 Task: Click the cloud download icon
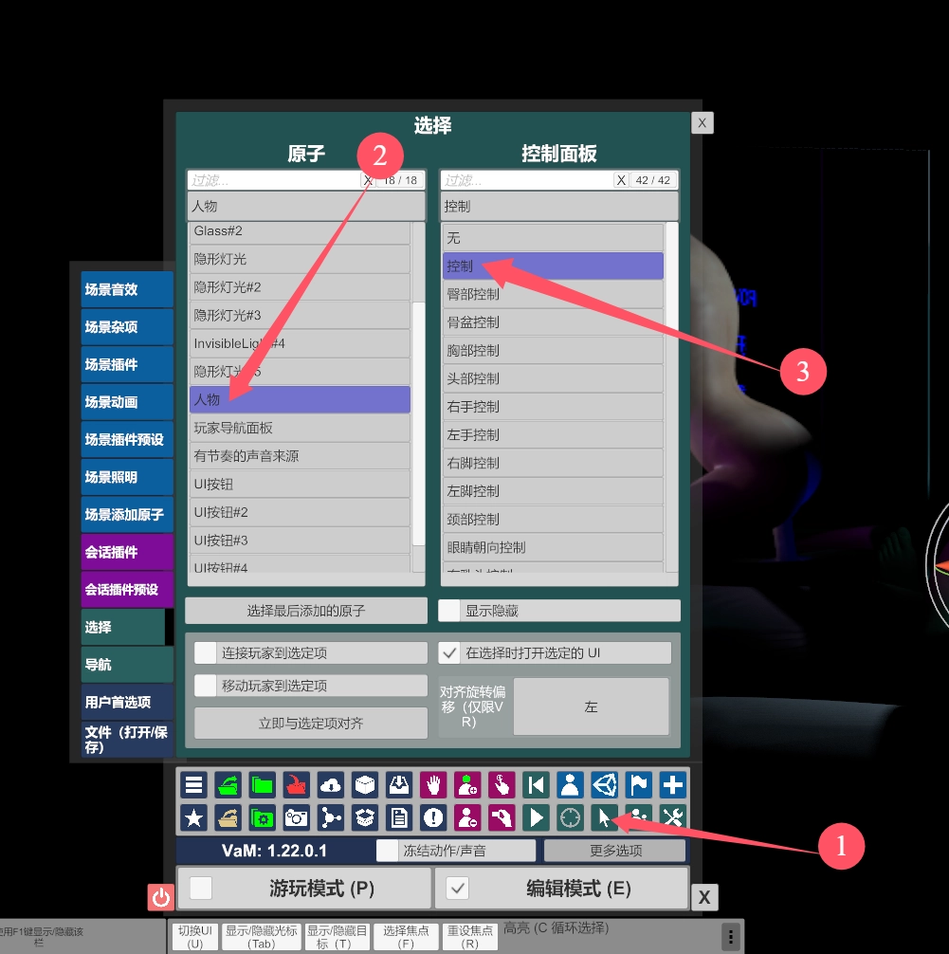pos(330,785)
